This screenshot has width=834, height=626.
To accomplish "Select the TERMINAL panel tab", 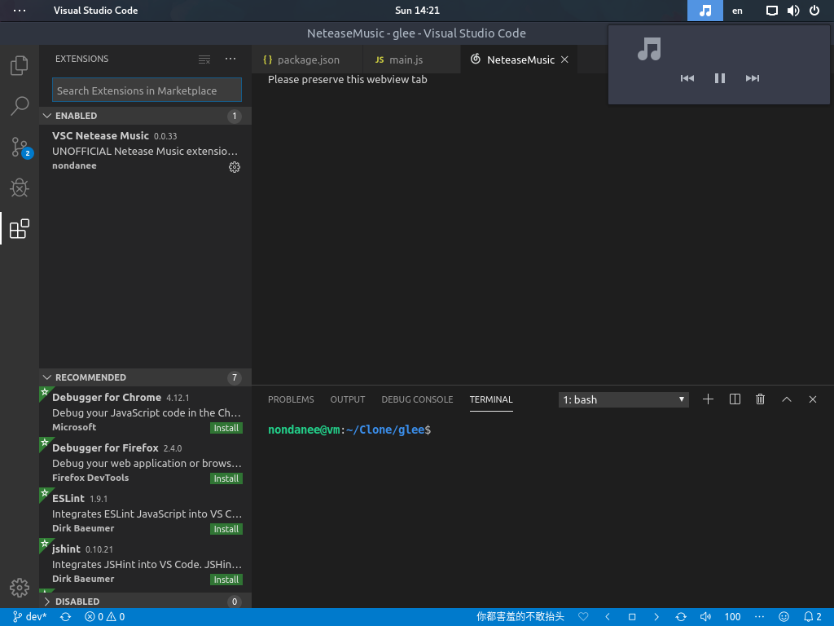I will (x=491, y=399).
